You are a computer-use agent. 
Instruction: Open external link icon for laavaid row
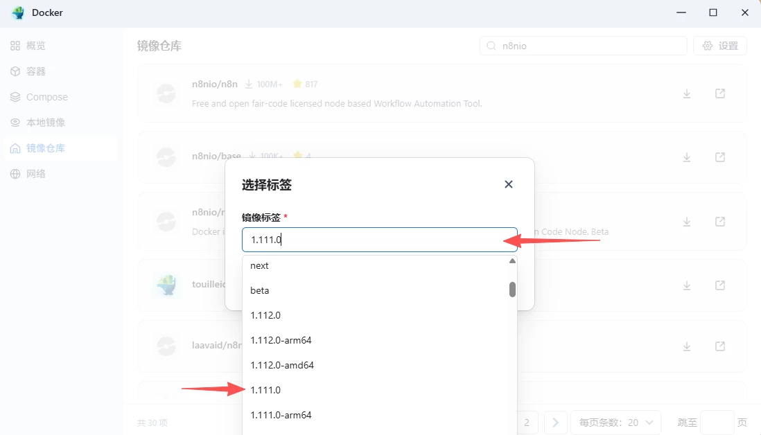click(720, 346)
